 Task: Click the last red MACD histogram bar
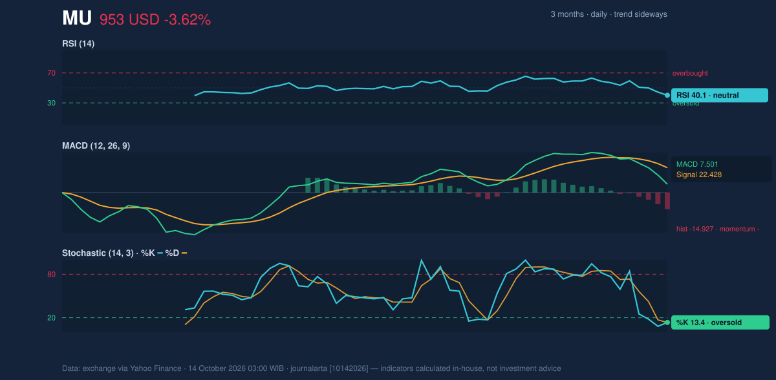click(x=667, y=201)
